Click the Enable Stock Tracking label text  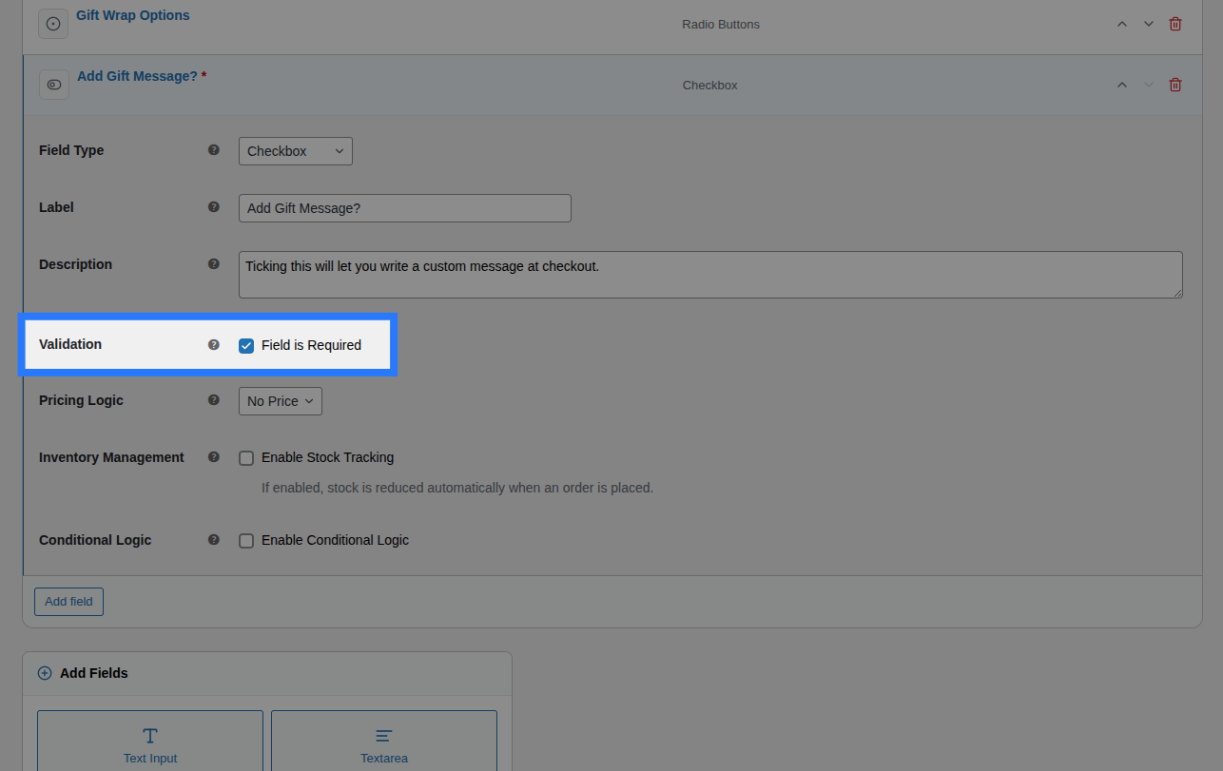[327, 457]
